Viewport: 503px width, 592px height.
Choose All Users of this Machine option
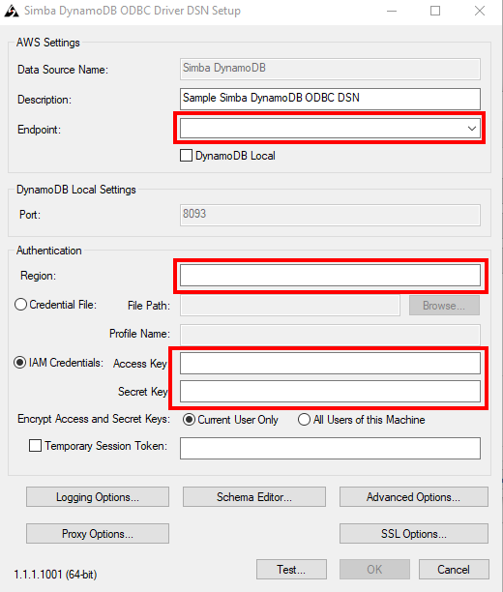[304, 420]
